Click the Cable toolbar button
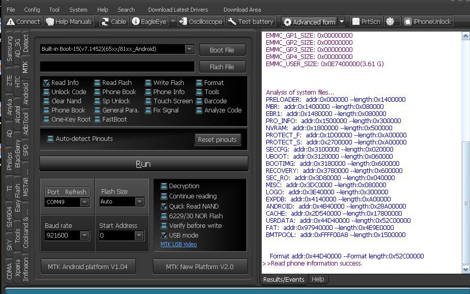The width and height of the screenshot is (470, 294). tap(114, 21)
